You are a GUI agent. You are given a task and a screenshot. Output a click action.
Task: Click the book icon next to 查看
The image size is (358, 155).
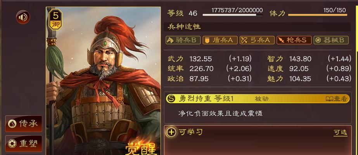[329, 99]
